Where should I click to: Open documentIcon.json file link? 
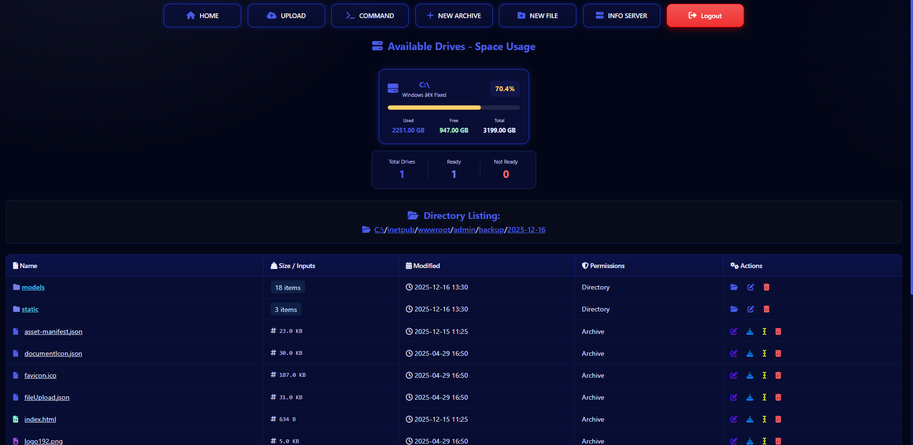click(x=53, y=353)
